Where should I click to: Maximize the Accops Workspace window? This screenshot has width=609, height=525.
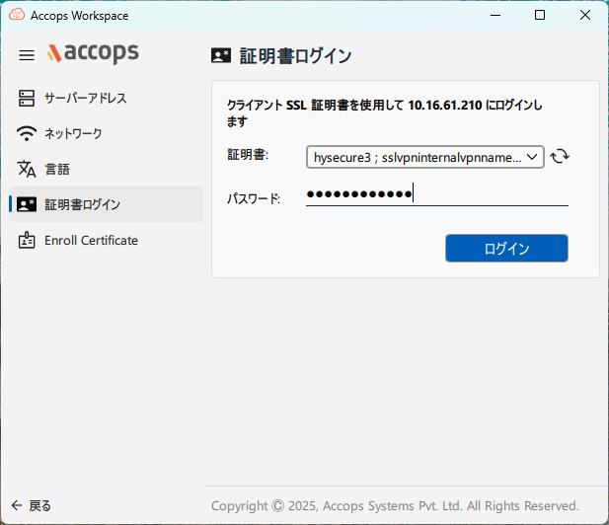[540, 15]
